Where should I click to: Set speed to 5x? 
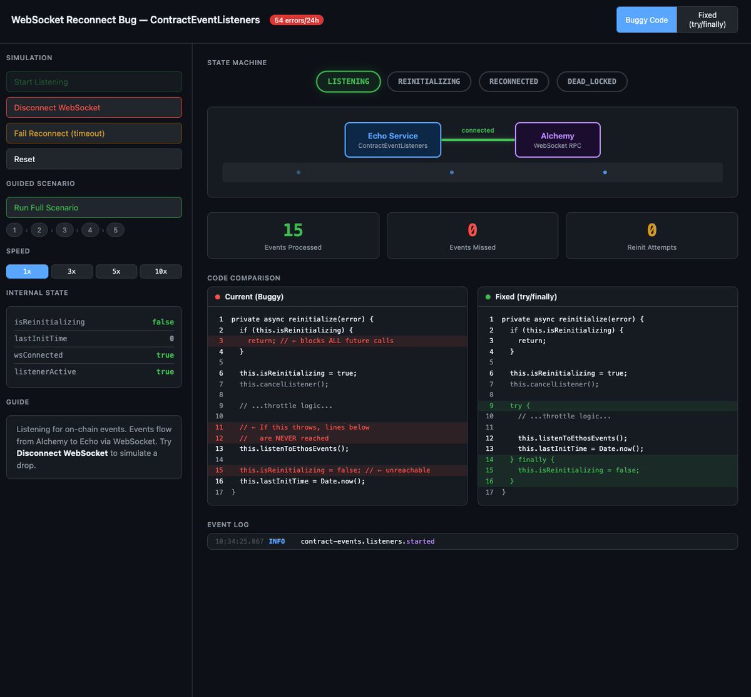(x=116, y=271)
